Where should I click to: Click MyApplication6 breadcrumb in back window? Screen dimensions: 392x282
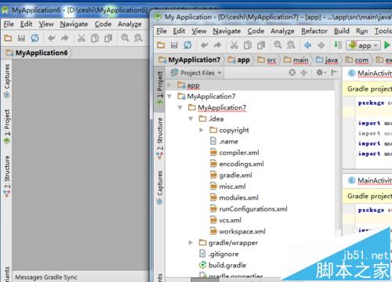pyautogui.click(x=37, y=52)
